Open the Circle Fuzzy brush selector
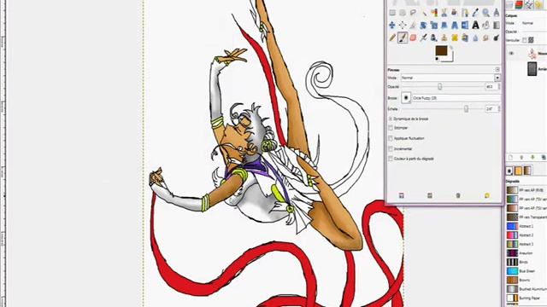547x307 pixels. tap(406, 98)
